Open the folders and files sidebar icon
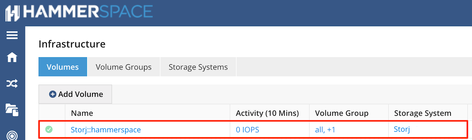 (x=12, y=110)
